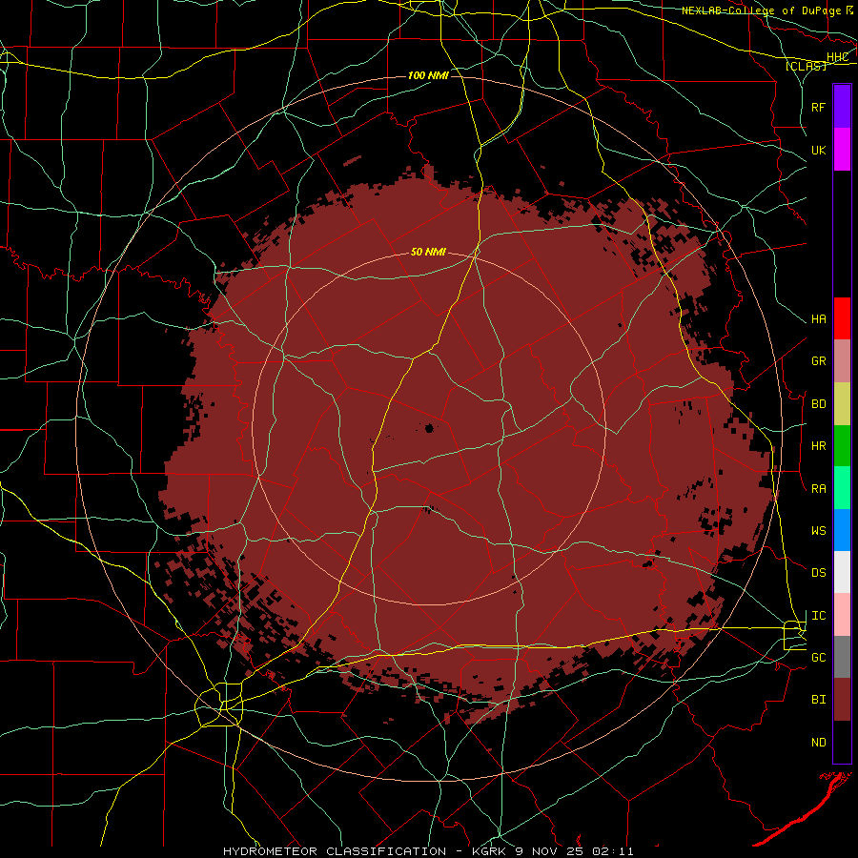Click the HYDROMETEOR CLASSIFICATION title text
The height and width of the screenshot is (858, 858).
335,851
